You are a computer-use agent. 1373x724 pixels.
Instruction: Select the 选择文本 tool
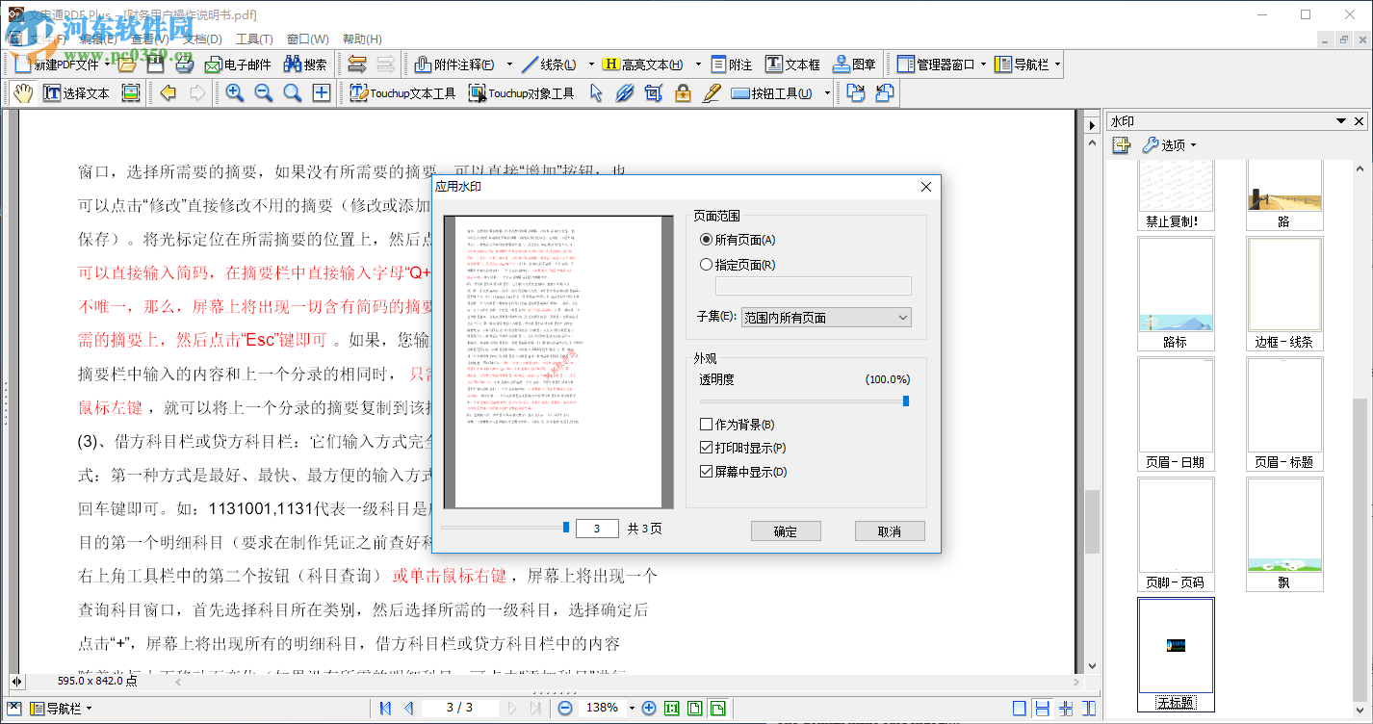click(77, 93)
